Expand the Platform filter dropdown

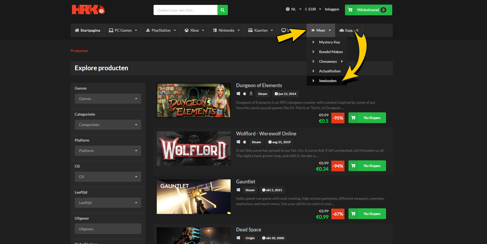pos(108,151)
